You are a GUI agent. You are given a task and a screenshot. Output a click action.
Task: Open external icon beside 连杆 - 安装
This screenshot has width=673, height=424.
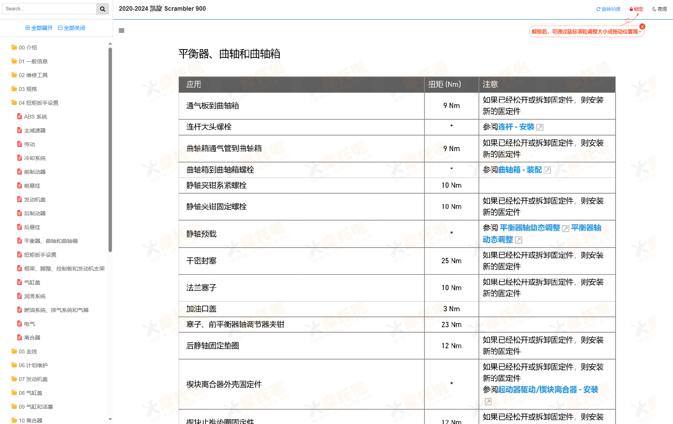pyautogui.click(x=540, y=127)
